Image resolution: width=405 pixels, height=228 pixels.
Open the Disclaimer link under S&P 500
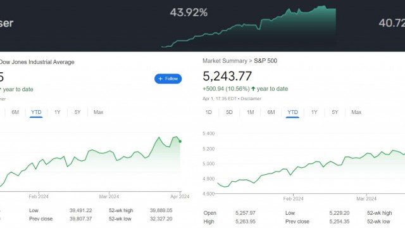tap(251, 99)
